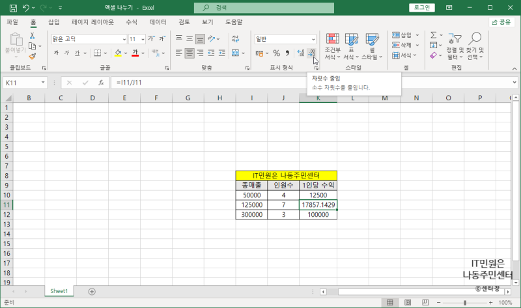Open Cell Styles (셀 스타일)

pyautogui.click(x=372, y=46)
